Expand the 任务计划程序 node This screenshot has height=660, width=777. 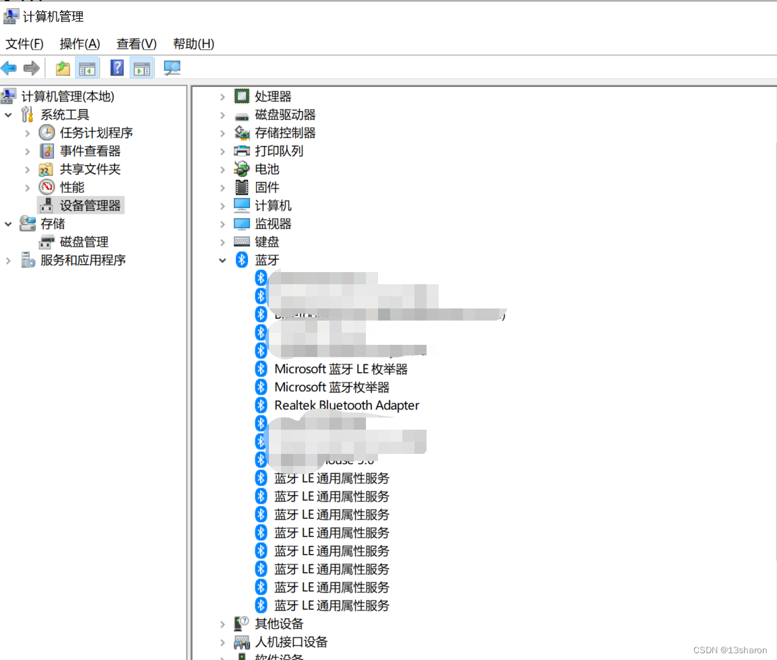click(27, 133)
